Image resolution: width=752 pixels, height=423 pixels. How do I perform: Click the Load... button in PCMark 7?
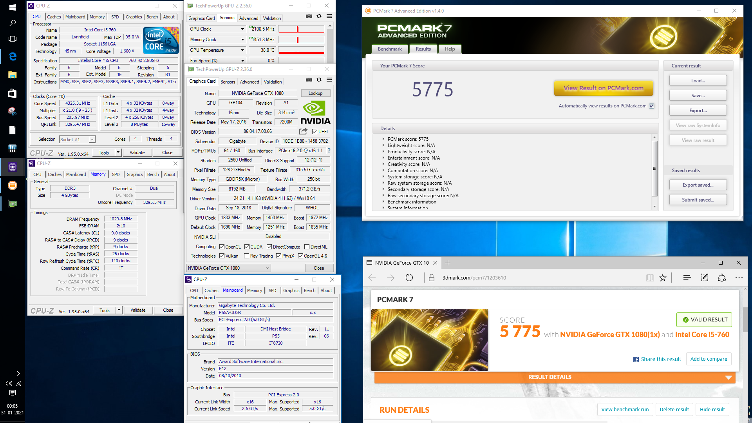(698, 81)
